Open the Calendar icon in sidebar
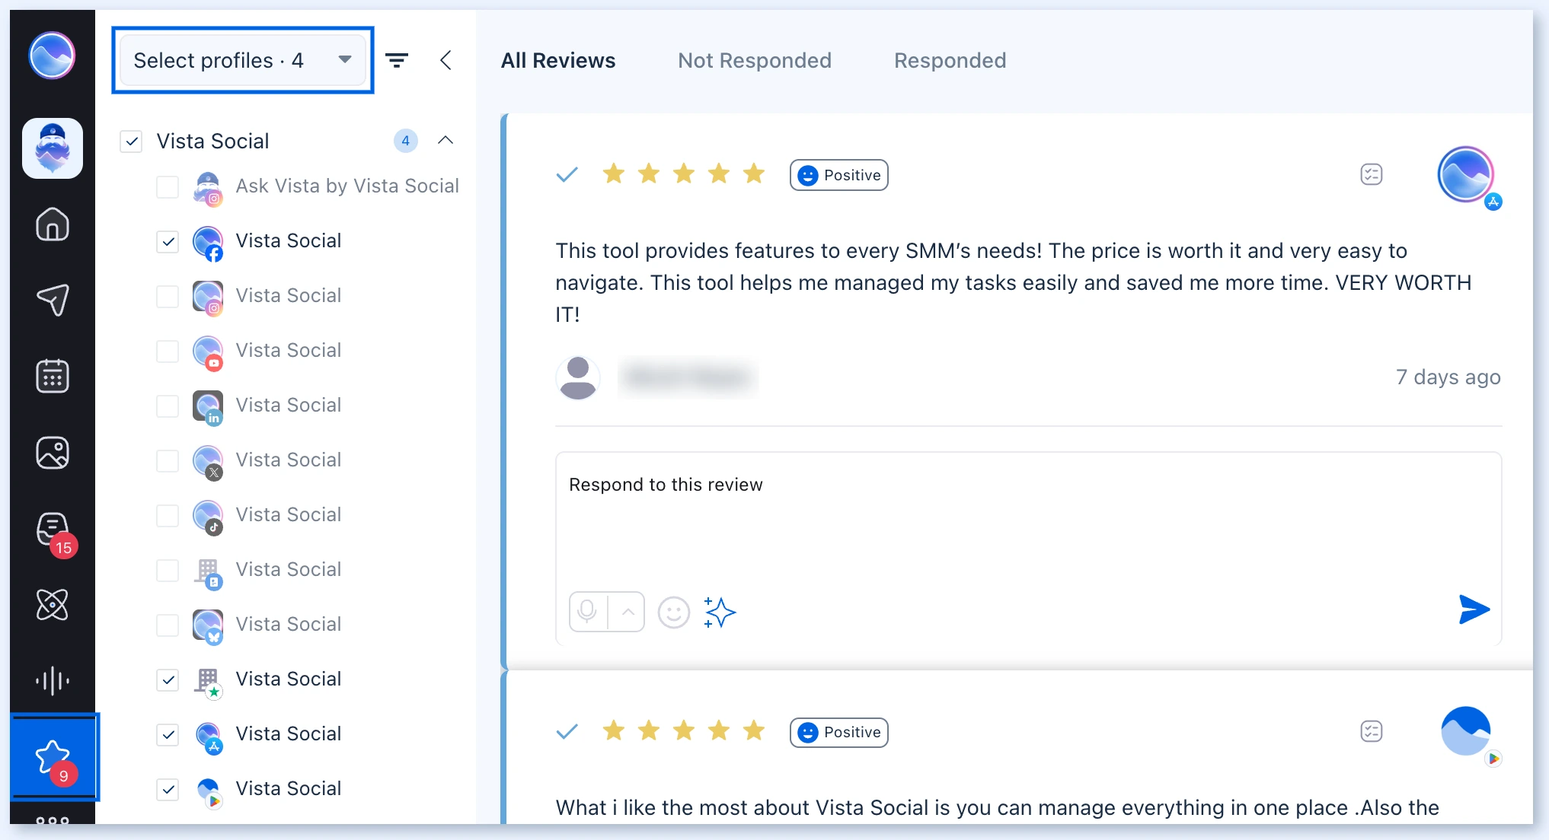This screenshot has height=840, width=1549. point(53,376)
